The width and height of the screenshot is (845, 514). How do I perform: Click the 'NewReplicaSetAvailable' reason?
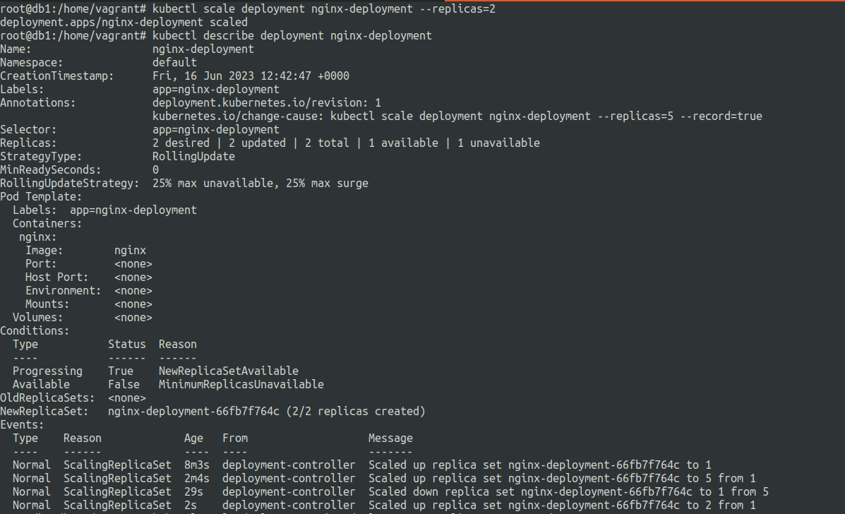pyautogui.click(x=228, y=371)
